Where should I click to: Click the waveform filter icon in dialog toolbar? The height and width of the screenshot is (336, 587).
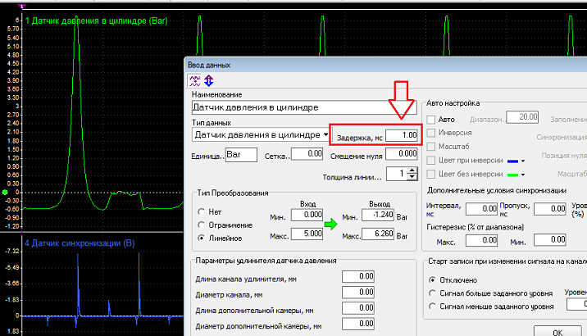tap(194, 80)
